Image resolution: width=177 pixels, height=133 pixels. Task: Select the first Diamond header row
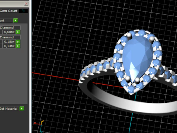point(10,28)
